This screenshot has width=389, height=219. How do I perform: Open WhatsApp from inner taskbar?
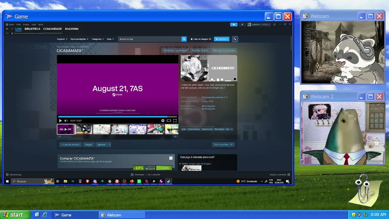coord(139,181)
